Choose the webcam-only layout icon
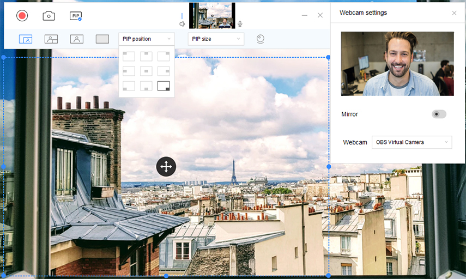Viewport: 466px width, 279px height. click(77, 39)
